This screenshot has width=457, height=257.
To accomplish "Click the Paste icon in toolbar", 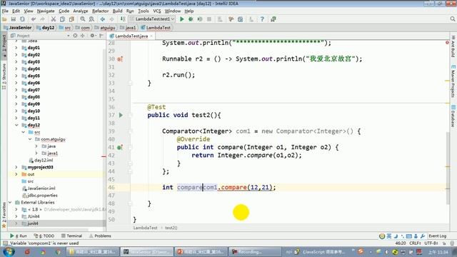I will pyautogui.click(x=71, y=19).
